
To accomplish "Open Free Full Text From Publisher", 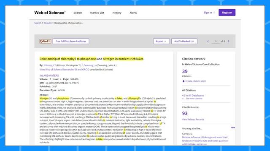I will coord(71,41).
